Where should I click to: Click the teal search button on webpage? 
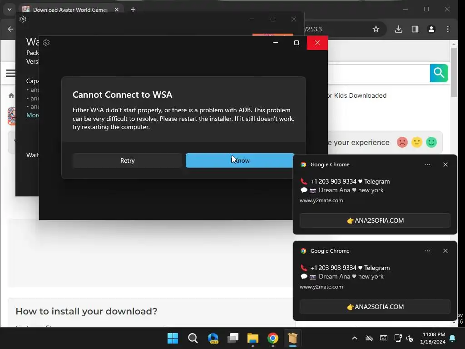[x=439, y=73]
